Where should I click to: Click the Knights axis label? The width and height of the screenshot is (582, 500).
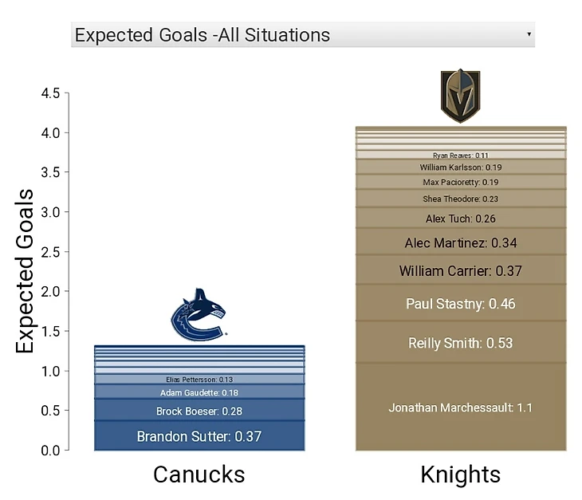460,474
